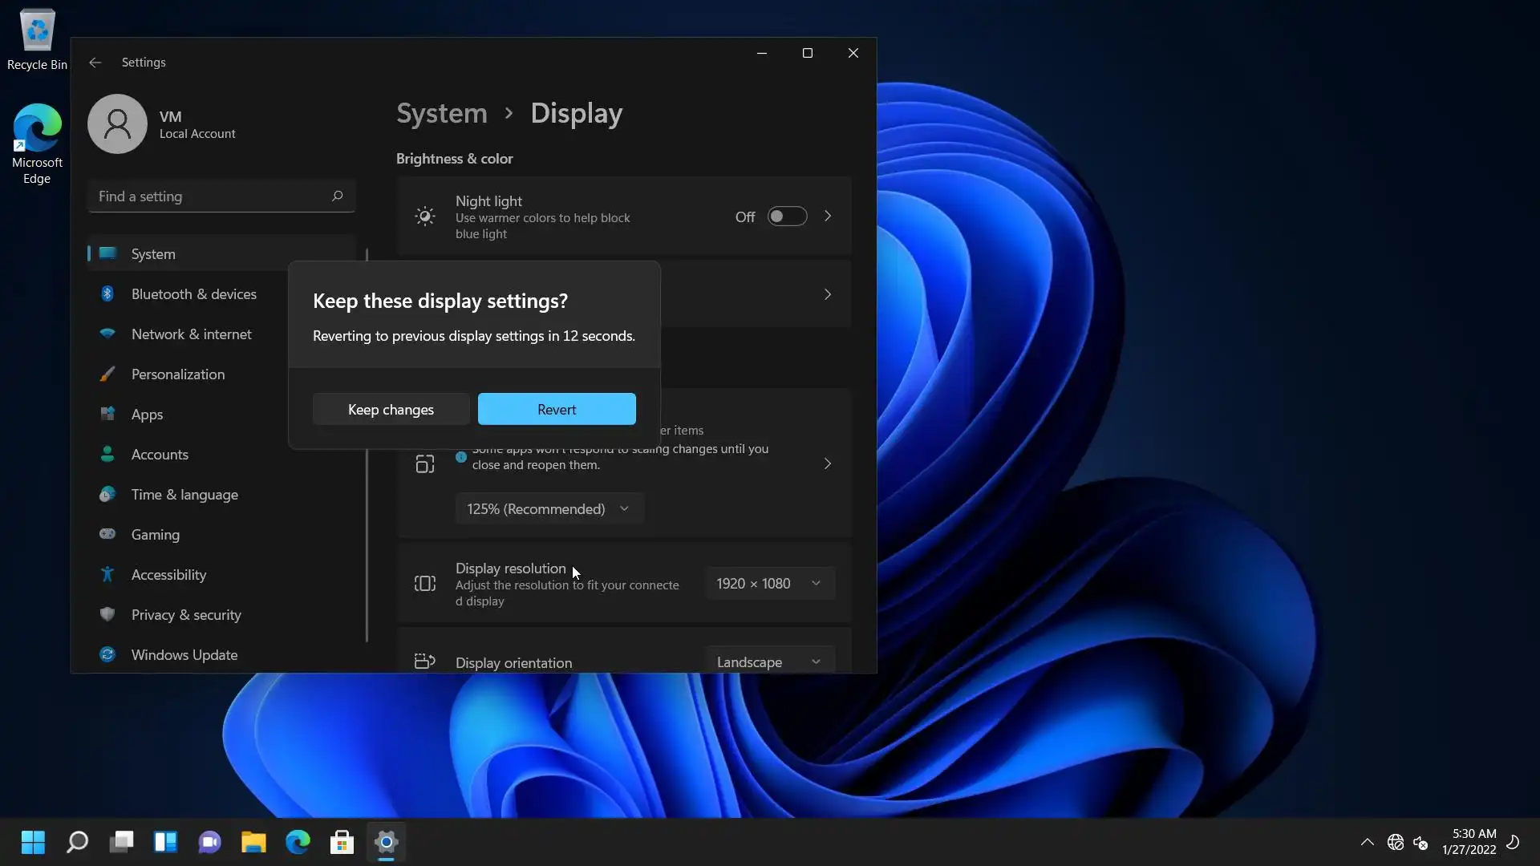Toggle the Night light switch
The height and width of the screenshot is (866, 1540).
(x=787, y=216)
